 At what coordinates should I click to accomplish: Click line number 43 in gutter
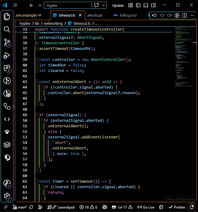coord(25,82)
